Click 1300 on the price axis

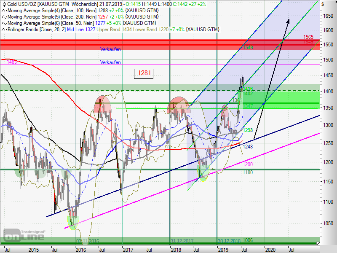click(328, 125)
